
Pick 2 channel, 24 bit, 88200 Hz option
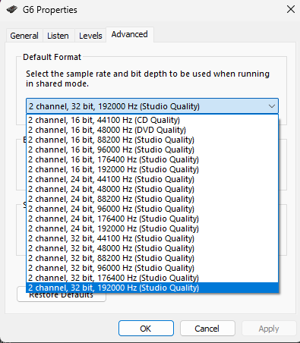pos(152,199)
